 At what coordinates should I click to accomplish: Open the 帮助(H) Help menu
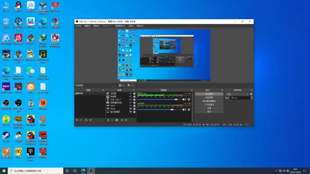coord(140,26)
